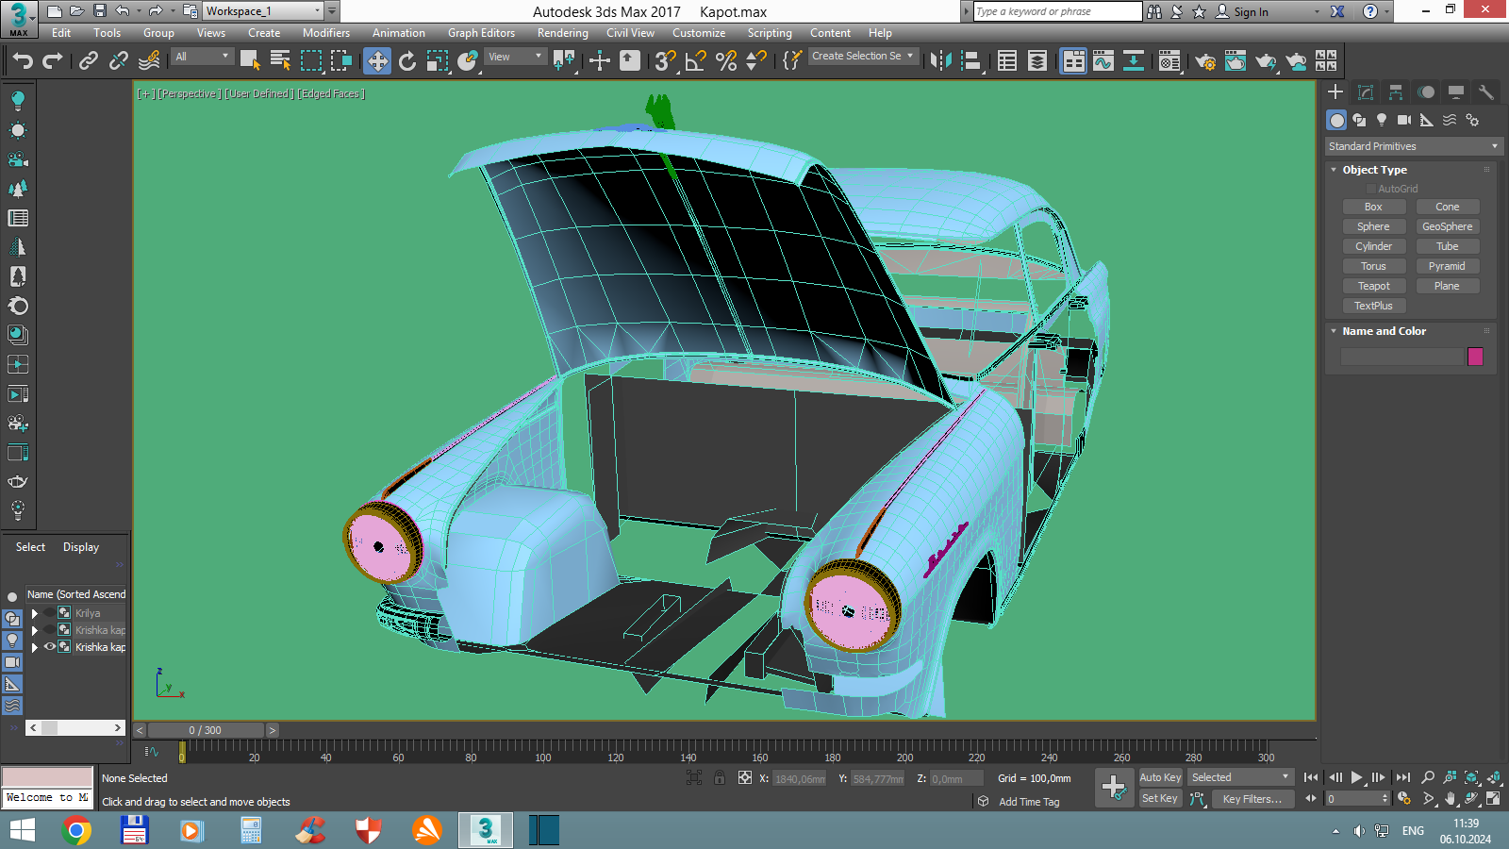Viewport: 1509px width, 849px height.
Task: Activate the Select and Move tool
Action: 377,61
